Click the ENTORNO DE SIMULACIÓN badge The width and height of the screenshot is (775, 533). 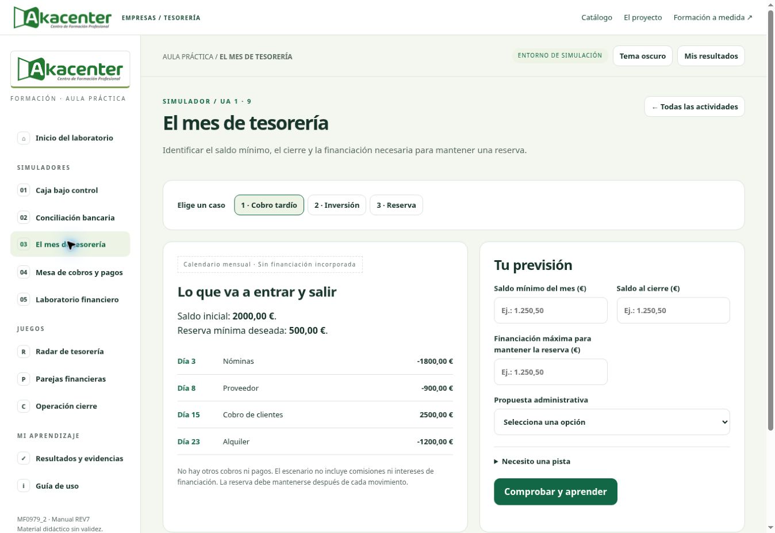tap(560, 55)
